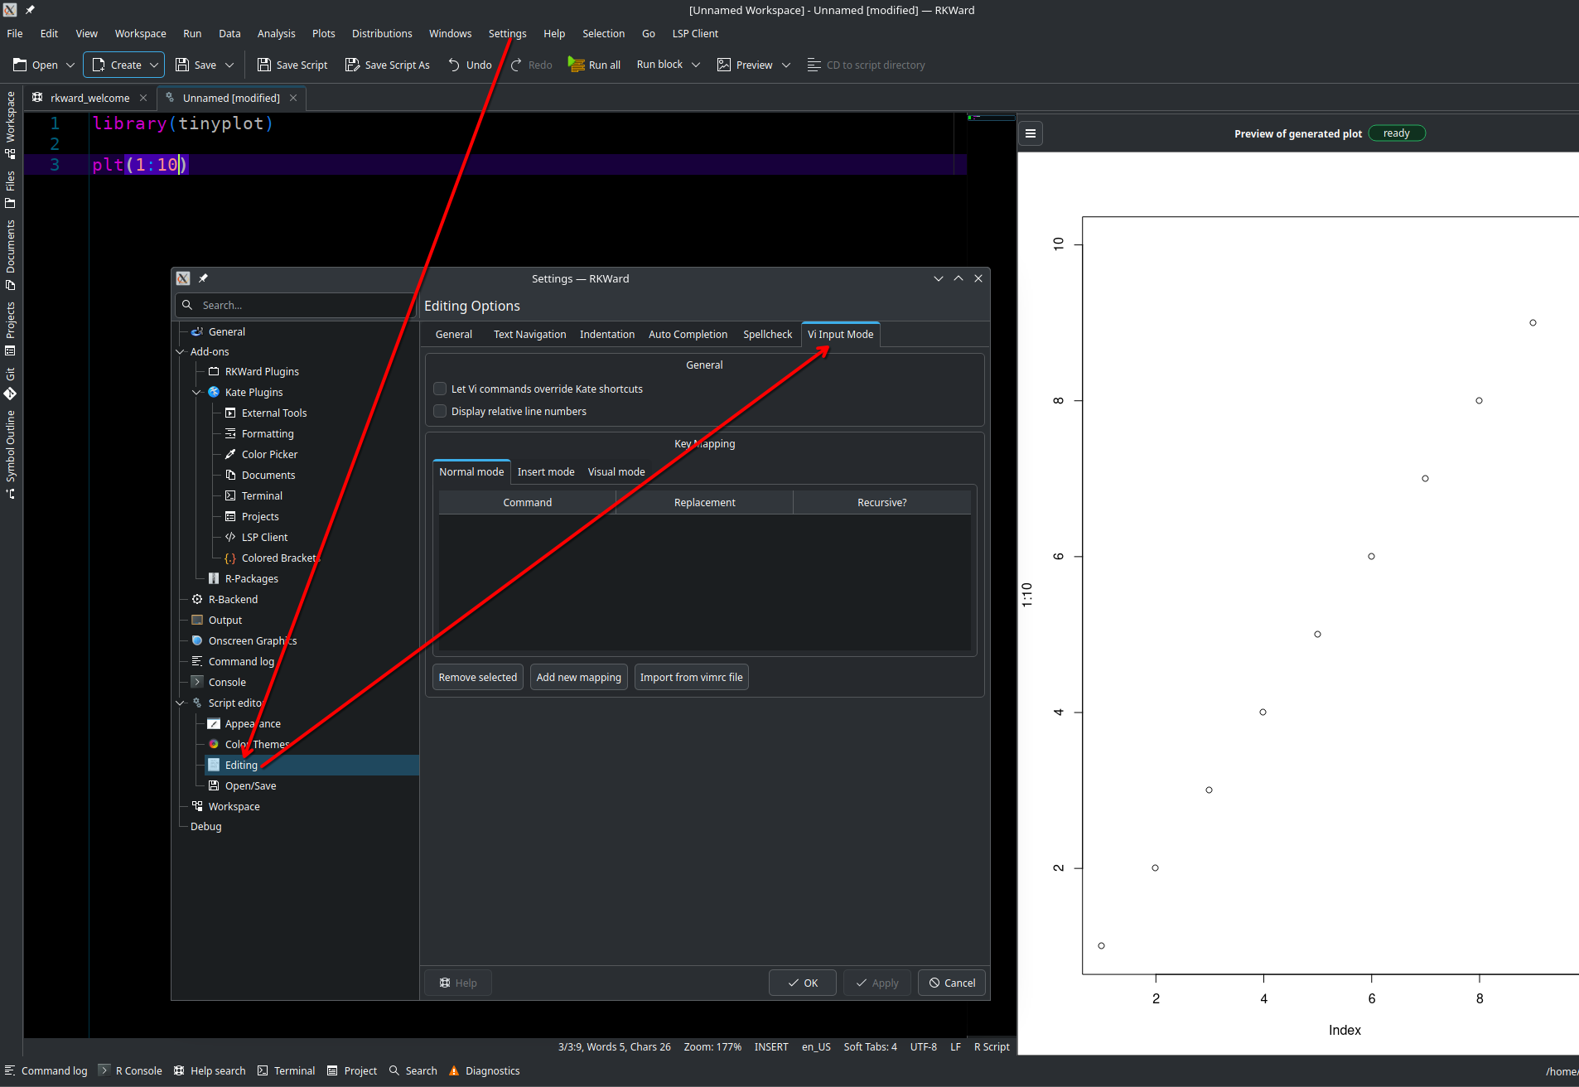Run all script code
1579x1087 pixels.
pyautogui.click(x=594, y=65)
